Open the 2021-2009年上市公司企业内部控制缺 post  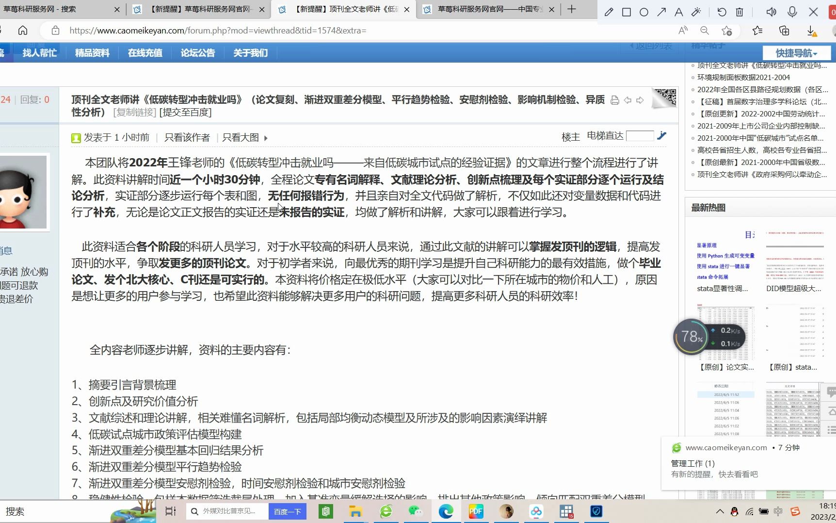761,126
